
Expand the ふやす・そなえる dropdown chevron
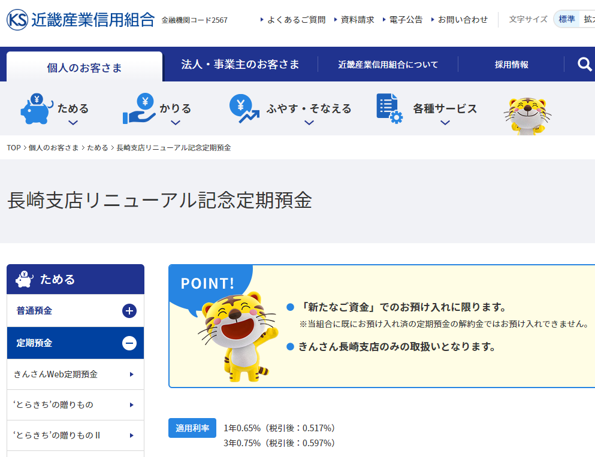309,123
